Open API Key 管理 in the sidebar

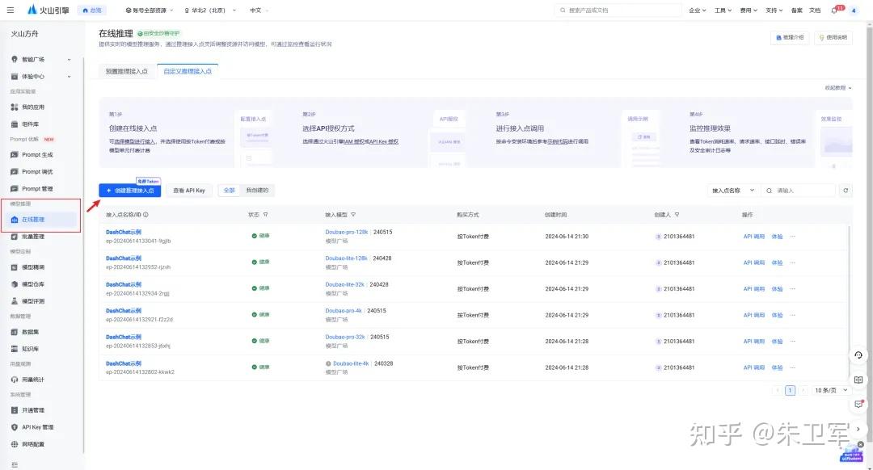tap(41, 427)
